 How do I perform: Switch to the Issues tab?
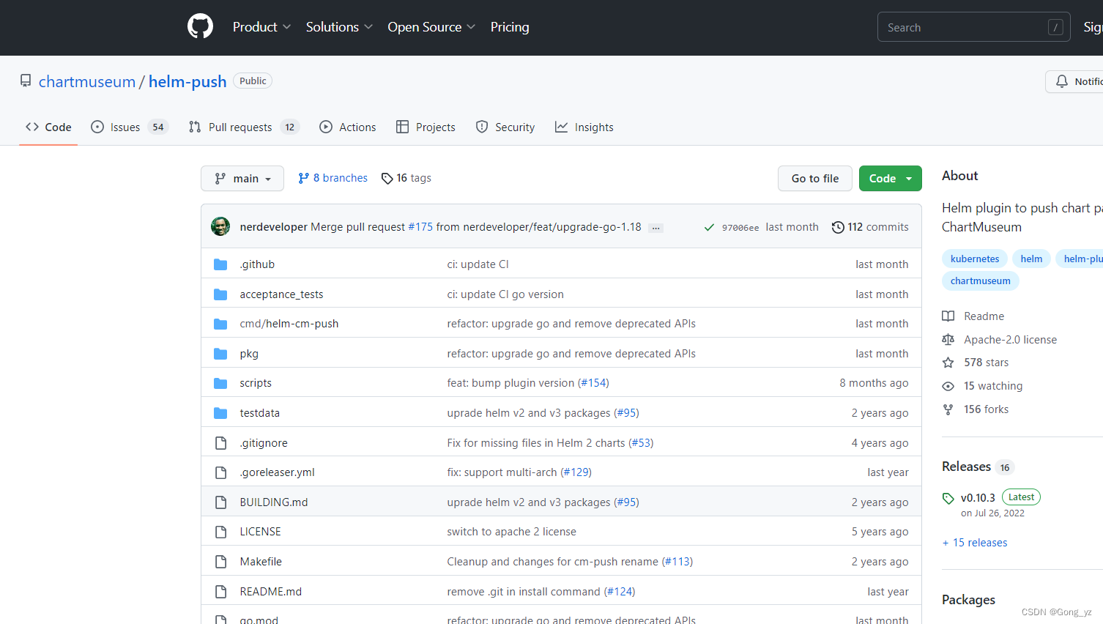[130, 127]
